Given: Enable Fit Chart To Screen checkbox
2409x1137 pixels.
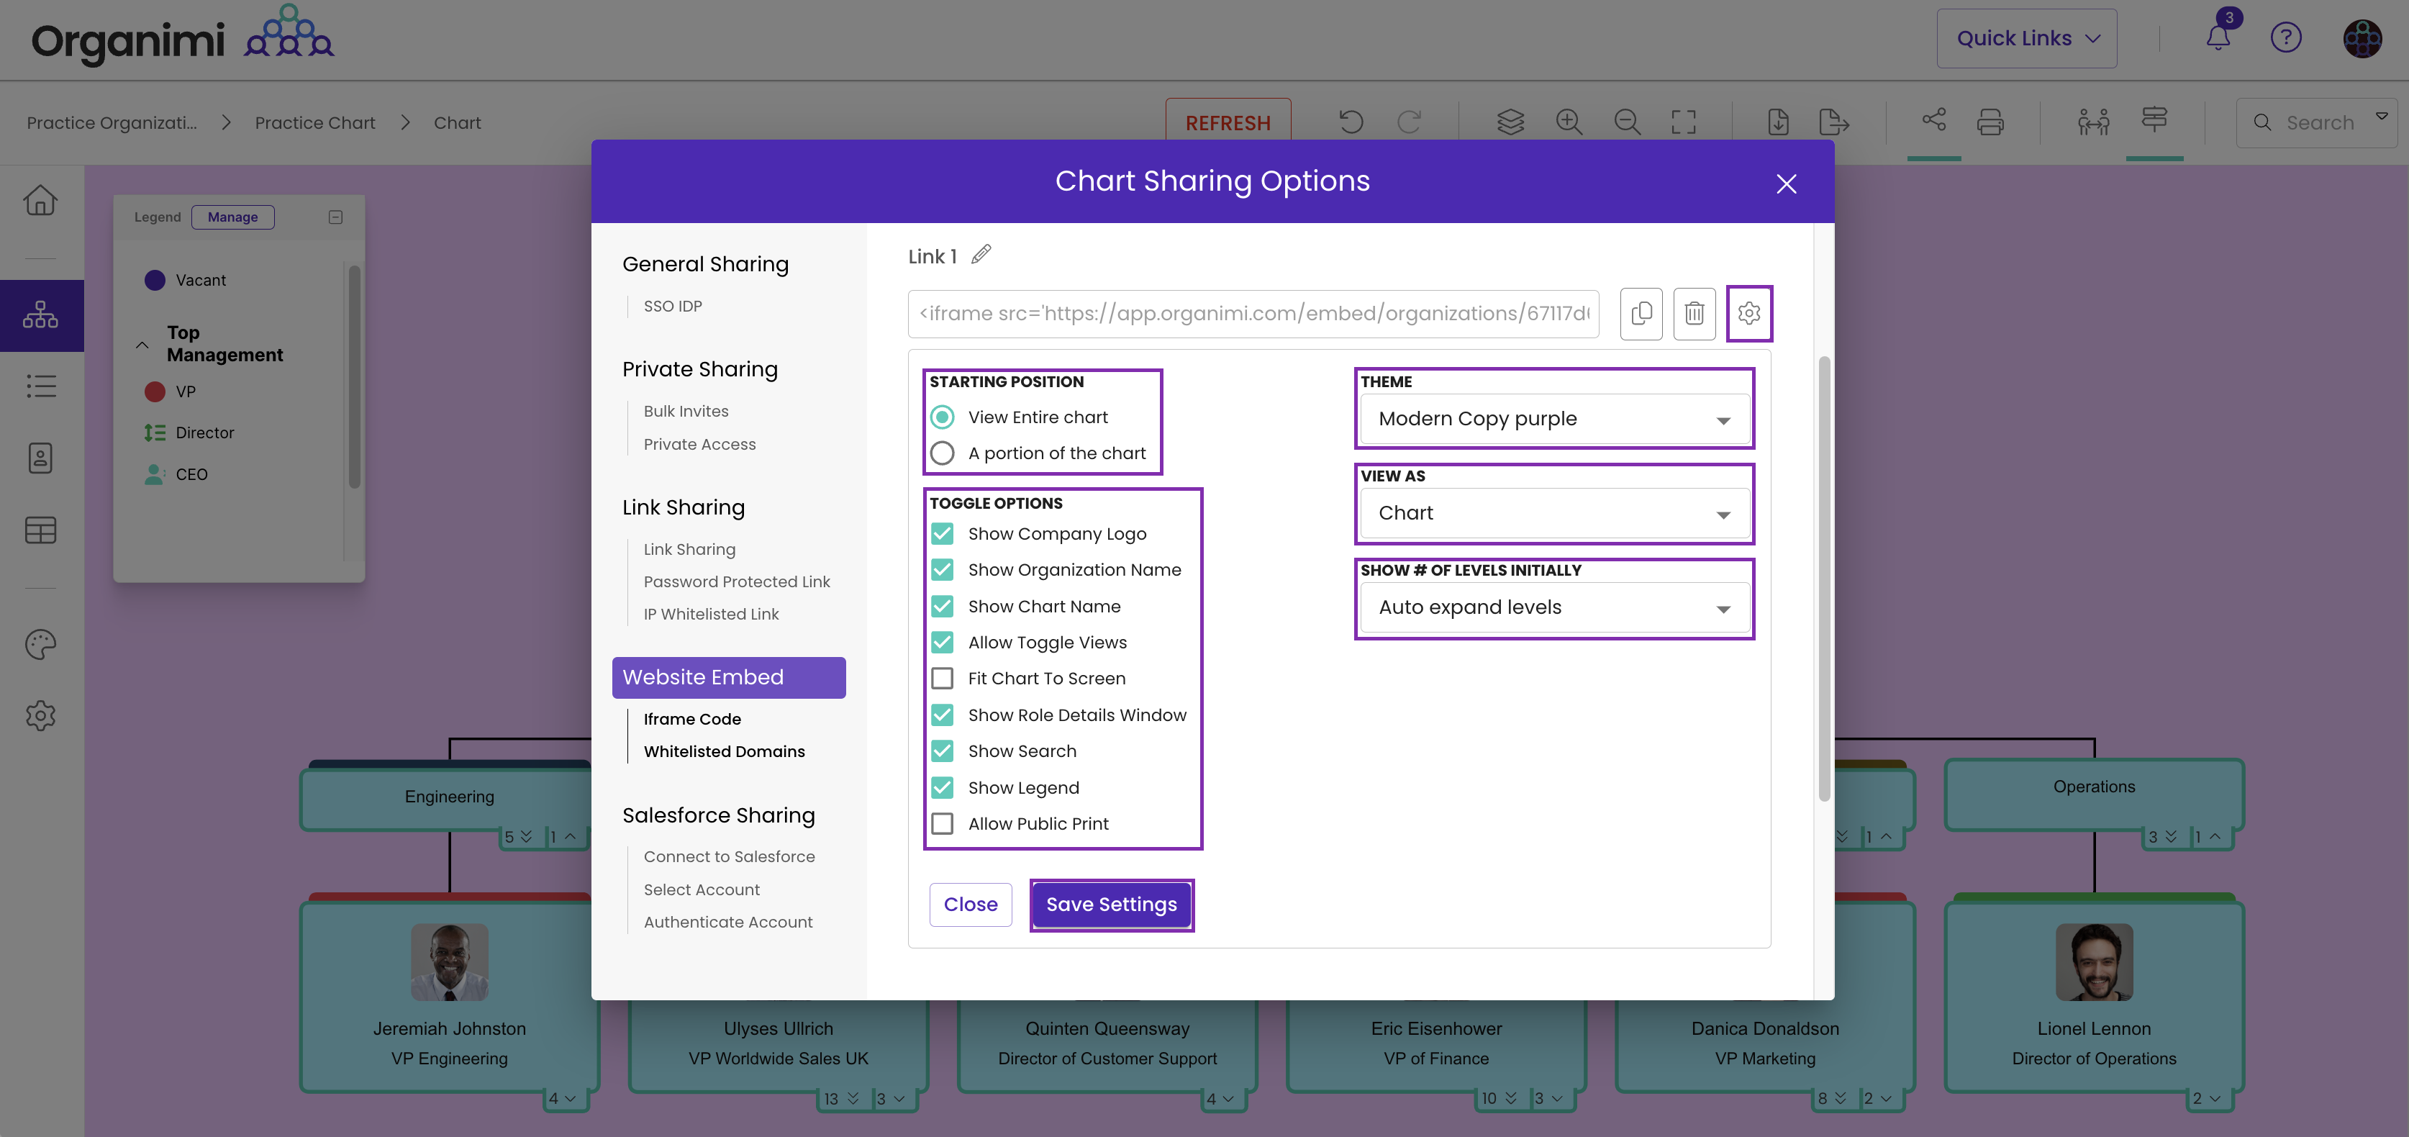Looking at the screenshot, I should pos(943,679).
